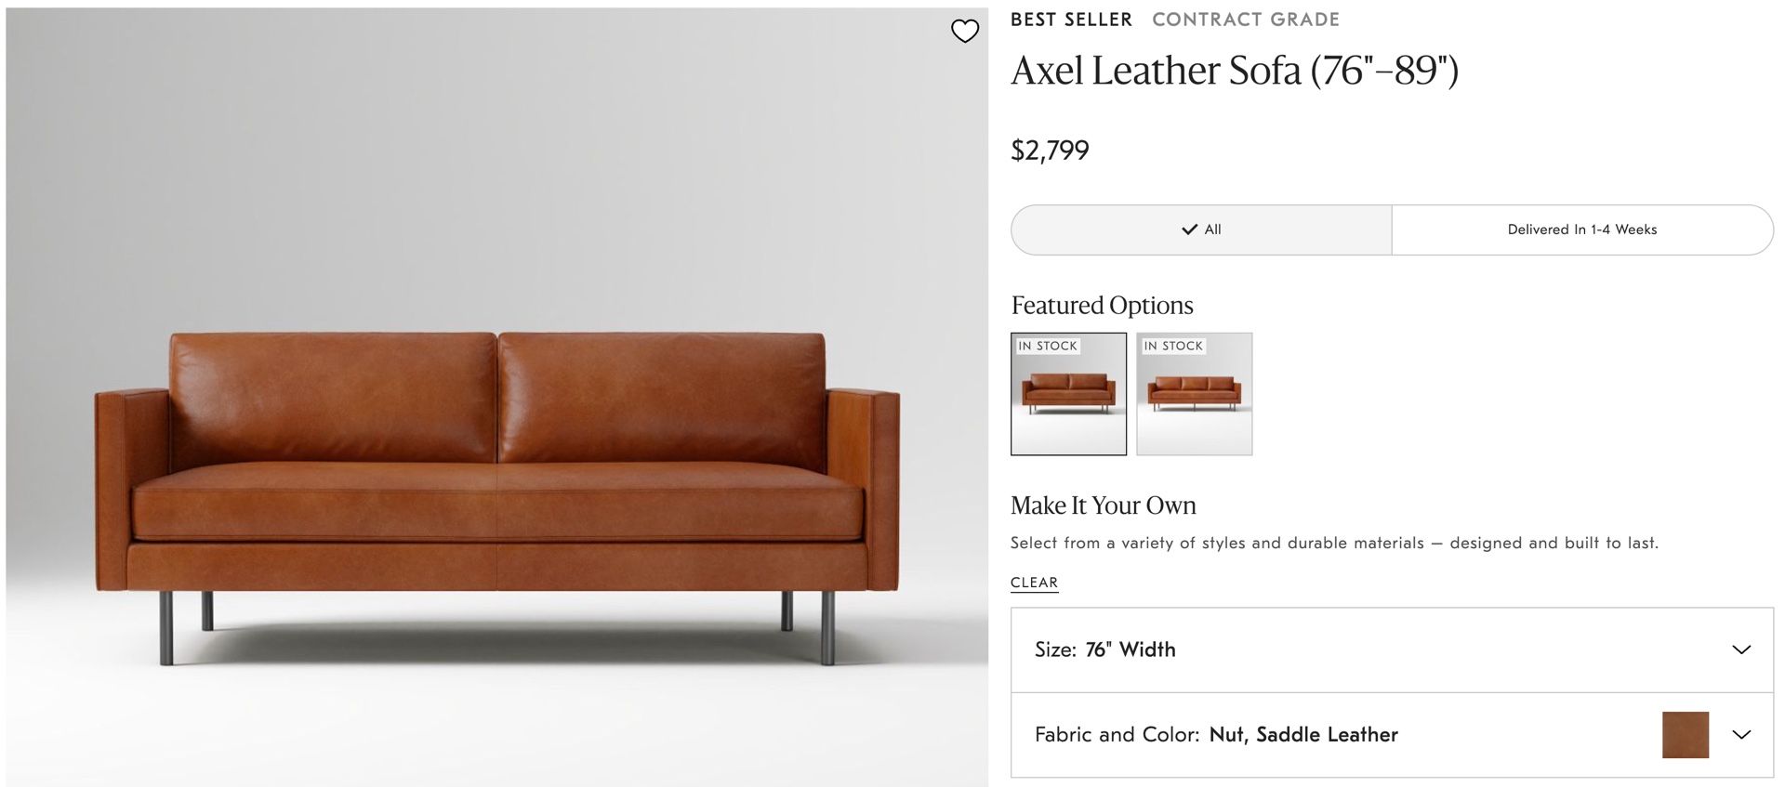This screenshot has height=787, width=1785.
Task: Expand the Make It Your Own size selector
Action: [1395, 650]
